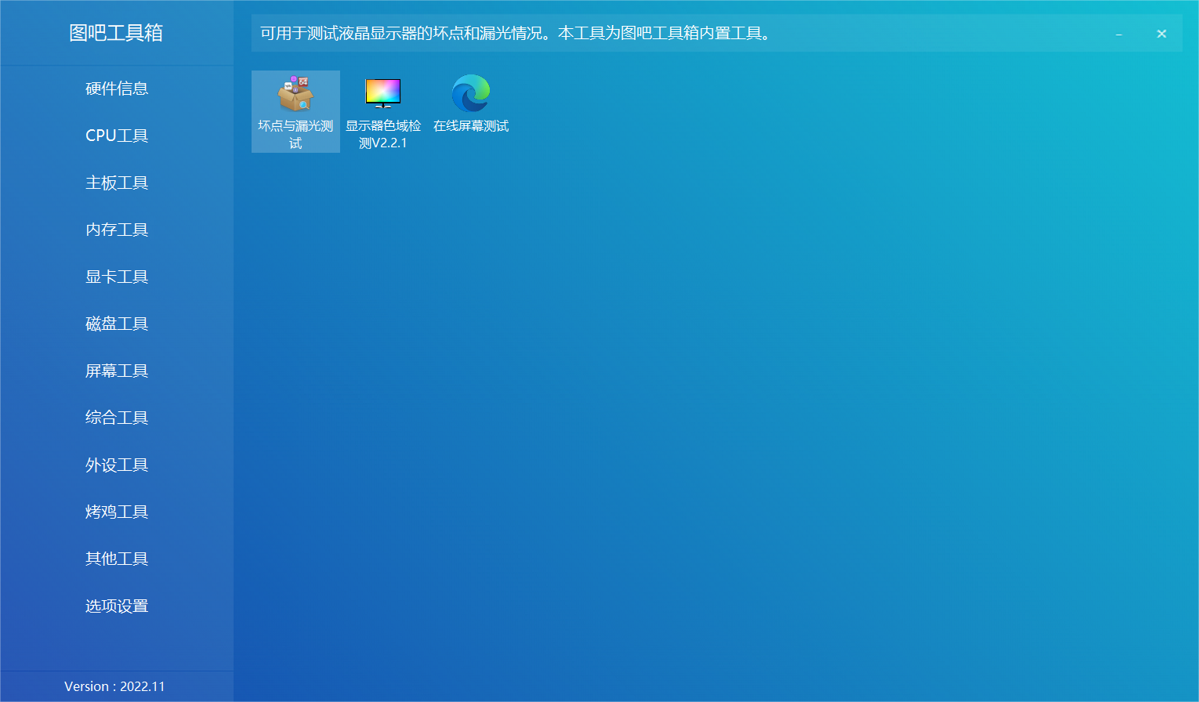Open the 坏点与漏光测试 dead pixel tool
Viewport: 1199px width, 702px height.
pyautogui.click(x=295, y=111)
